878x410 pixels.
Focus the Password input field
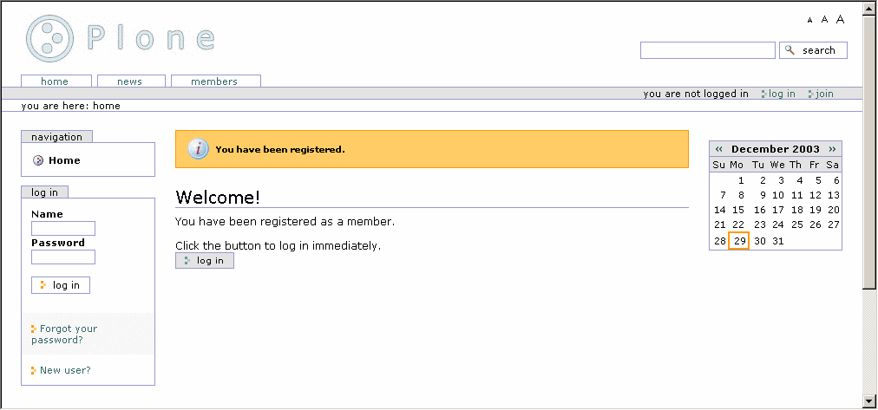tap(62, 257)
